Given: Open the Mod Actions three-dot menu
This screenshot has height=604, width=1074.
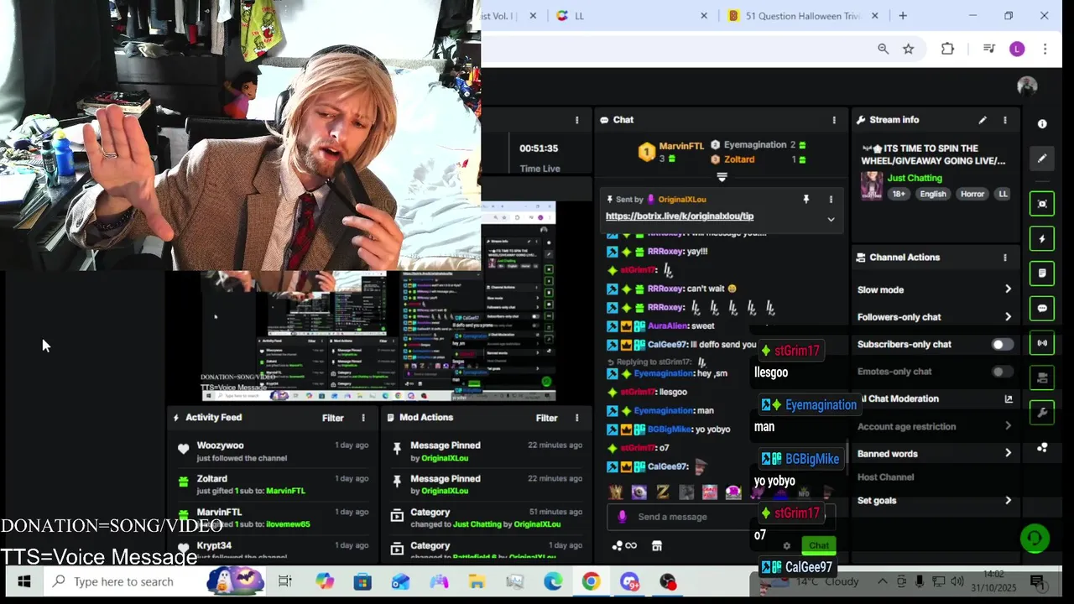Looking at the screenshot, I should [x=576, y=418].
